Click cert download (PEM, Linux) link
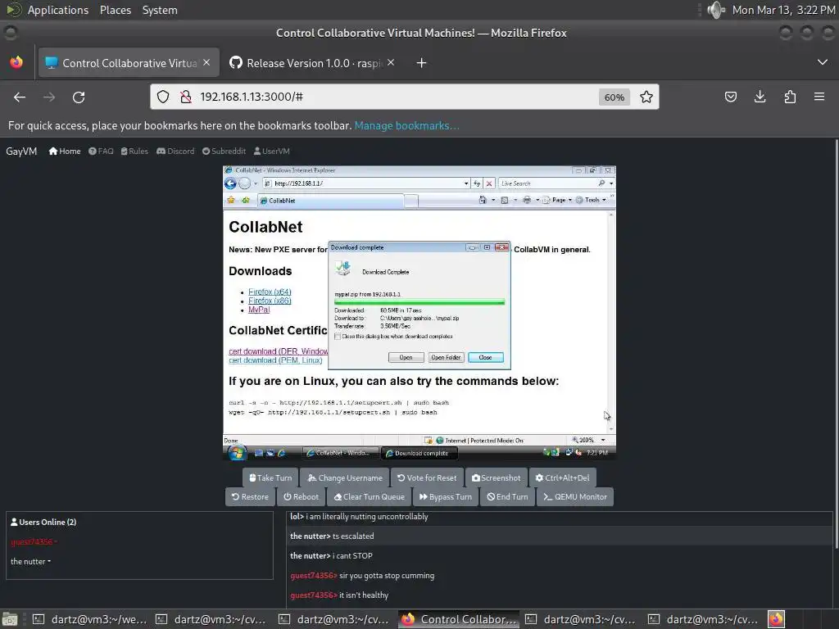Screen dimensions: 839x629 point(275,360)
